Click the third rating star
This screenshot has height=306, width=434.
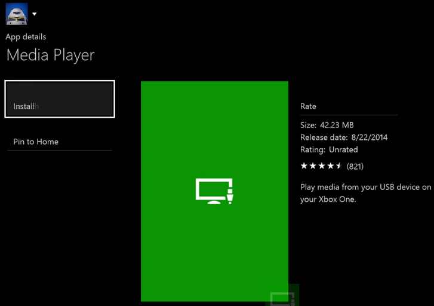[x=322, y=166]
